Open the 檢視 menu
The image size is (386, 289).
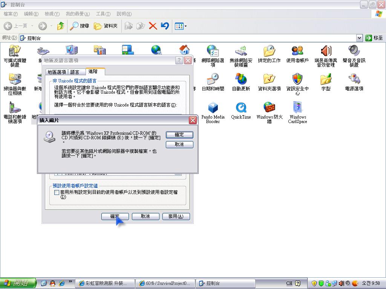pos(52,14)
